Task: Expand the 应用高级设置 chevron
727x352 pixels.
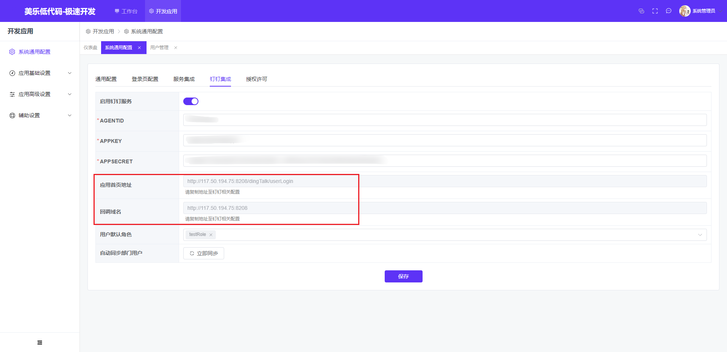Action: pyautogui.click(x=70, y=94)
